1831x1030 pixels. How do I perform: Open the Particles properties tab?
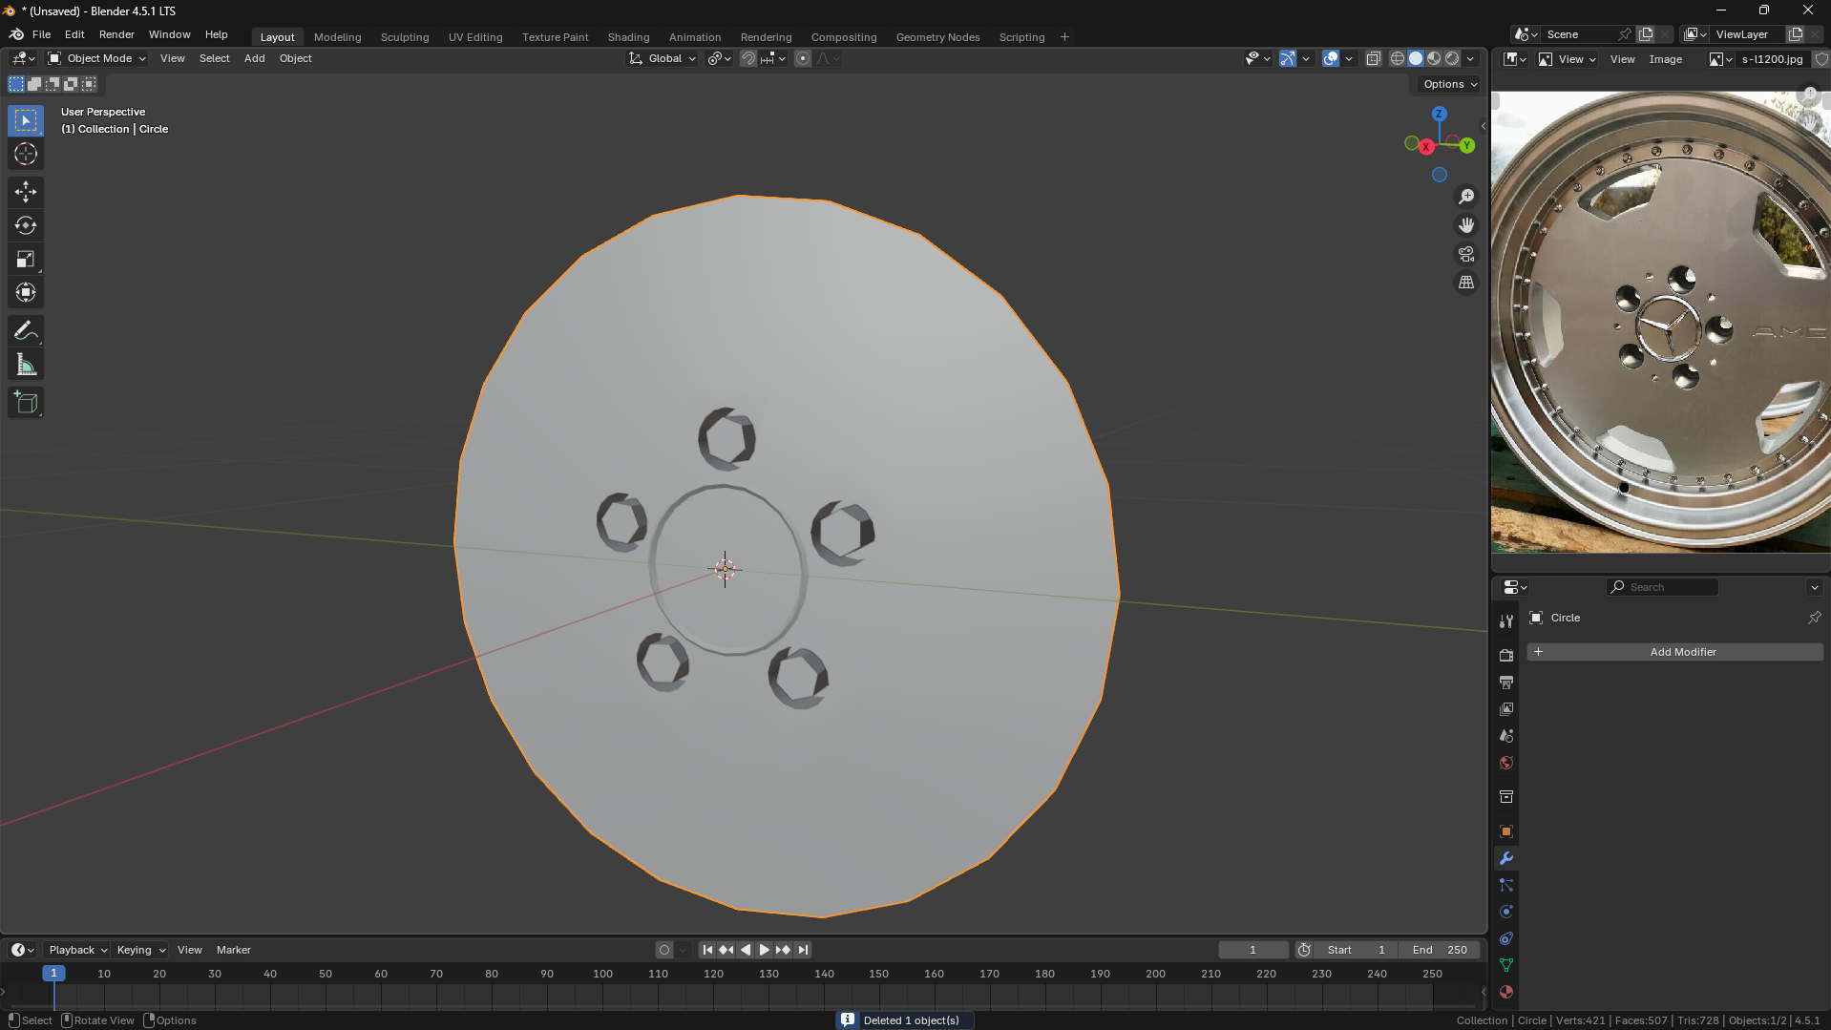(1506, 885)
